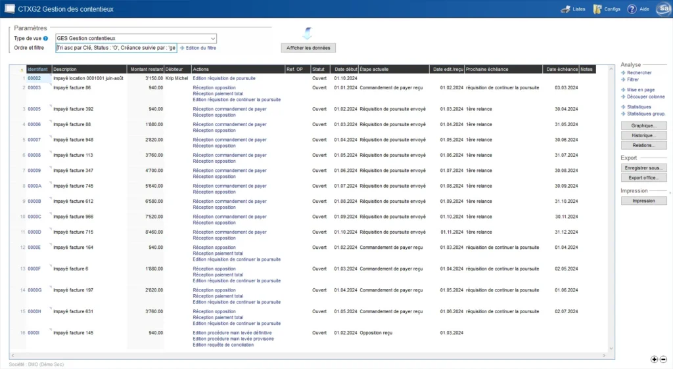
Task: Select the Krip Michel debtor cell
Action: point(177,78)
